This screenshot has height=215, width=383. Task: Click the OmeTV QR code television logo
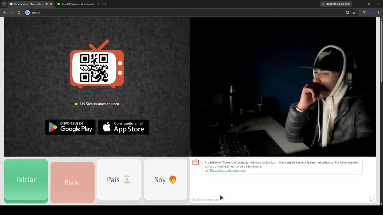97,64
